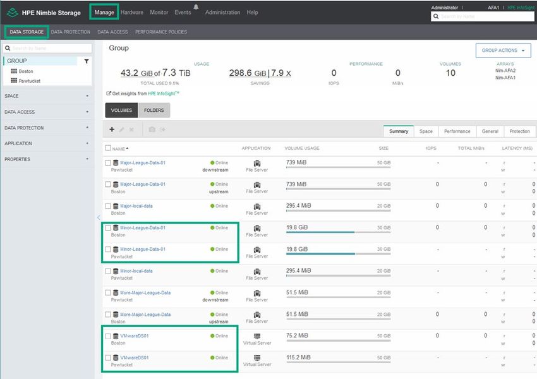Click the snapshot camera icon in toolbar
The image size is (537, 379).
click(152, 129)
